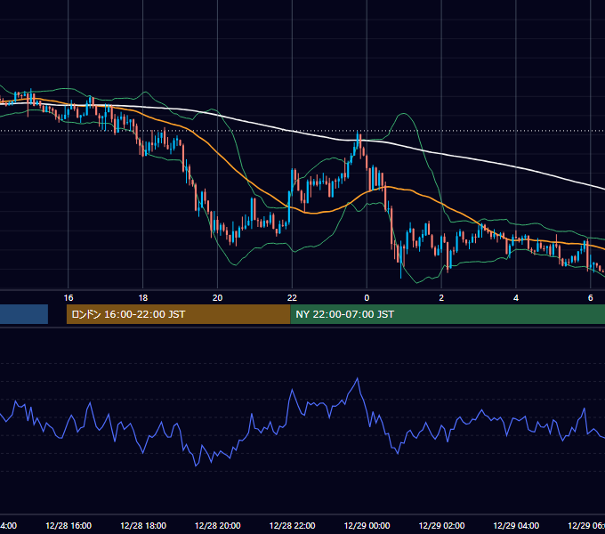This screenshot has width=605, height=534.
Task: Click the NY 22:00-07:00 JST session bar
Action: (448, 314)
